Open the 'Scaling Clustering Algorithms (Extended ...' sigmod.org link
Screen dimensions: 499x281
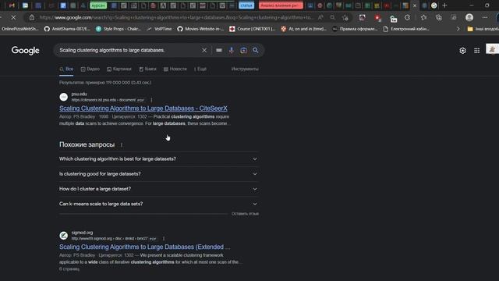click(x=144, y=247)
